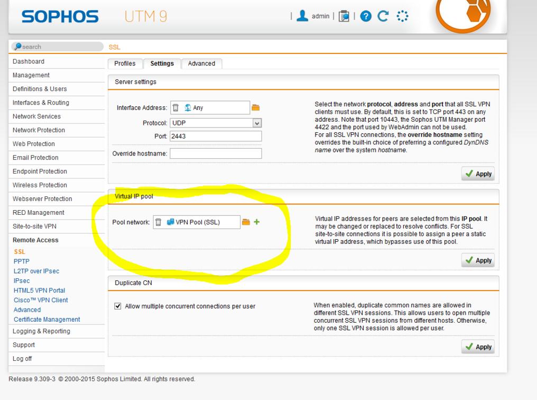Open Logging & Reporting menu
The height and width of the screenshot is (400, 537).
pos(57,331)
